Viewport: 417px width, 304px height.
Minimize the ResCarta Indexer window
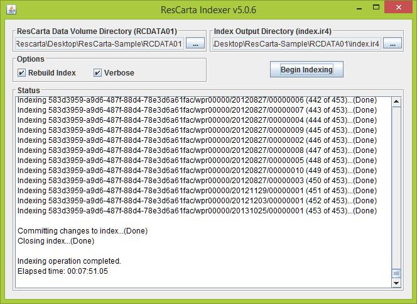(x=359, y=8)
